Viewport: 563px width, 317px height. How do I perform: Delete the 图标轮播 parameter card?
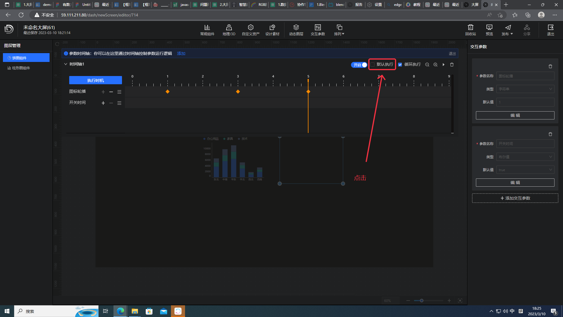click(550, 66)
